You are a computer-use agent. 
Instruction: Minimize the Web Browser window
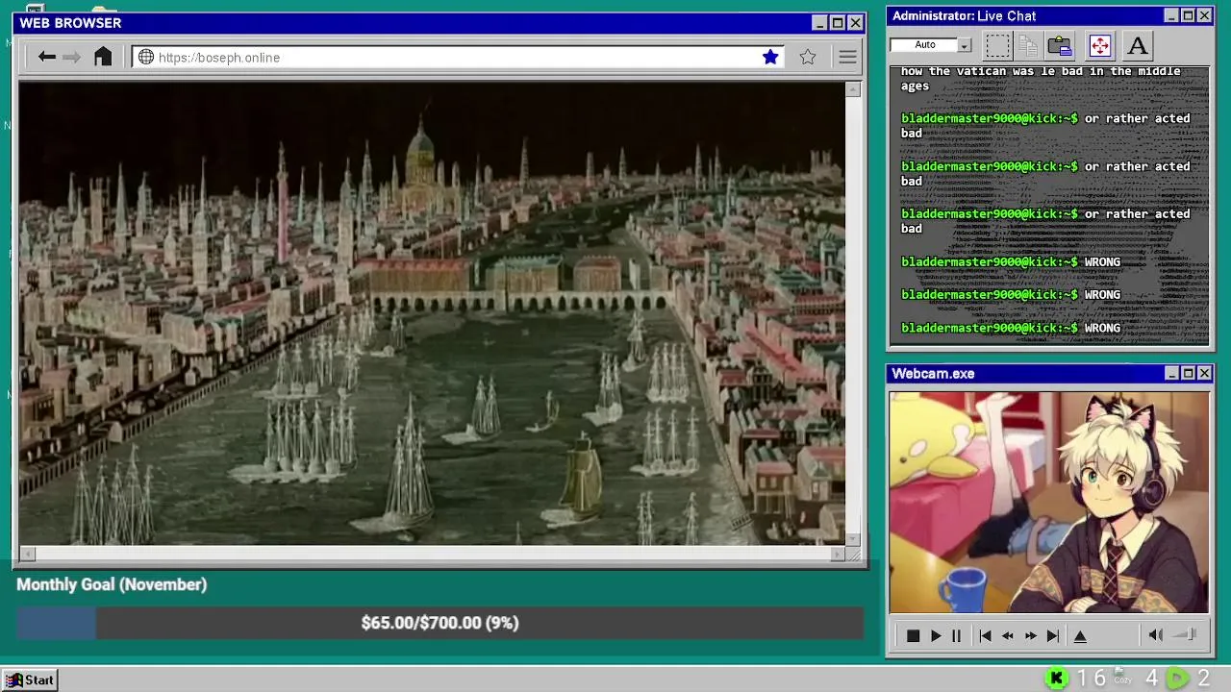819,23
